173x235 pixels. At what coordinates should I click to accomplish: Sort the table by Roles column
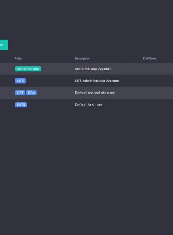(x=18, y=59)
